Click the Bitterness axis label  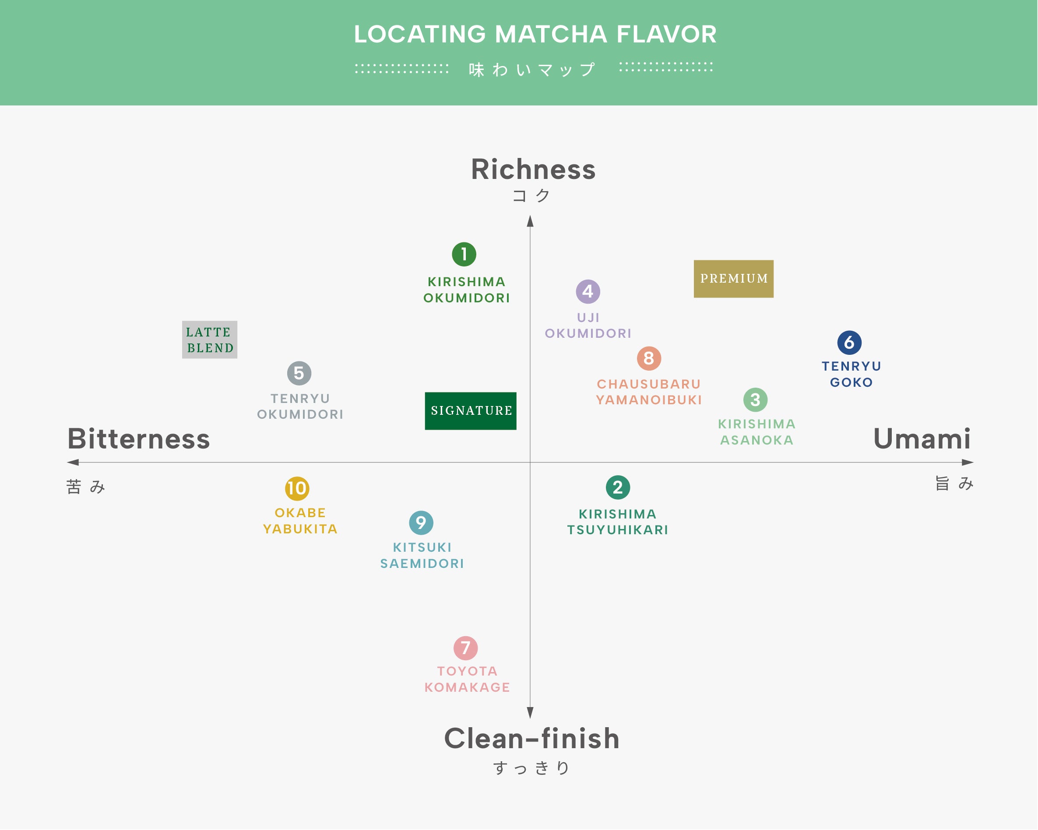[x=139, y=439]
